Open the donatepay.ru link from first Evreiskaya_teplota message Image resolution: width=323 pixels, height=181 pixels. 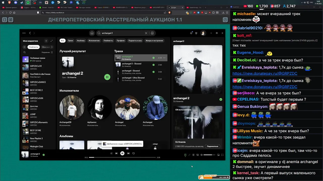click(x=265, y=73)
